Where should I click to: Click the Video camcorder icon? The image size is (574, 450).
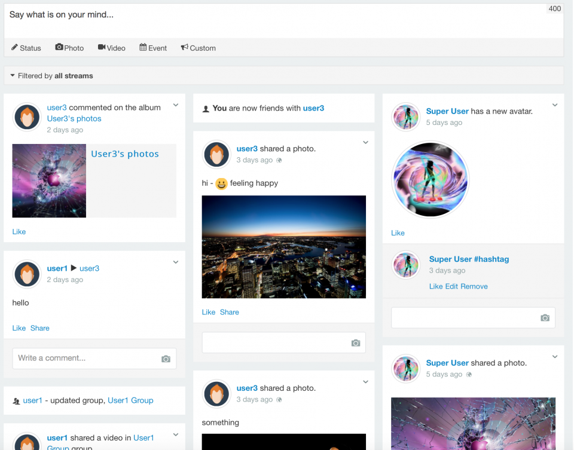[x=102, y=47]
